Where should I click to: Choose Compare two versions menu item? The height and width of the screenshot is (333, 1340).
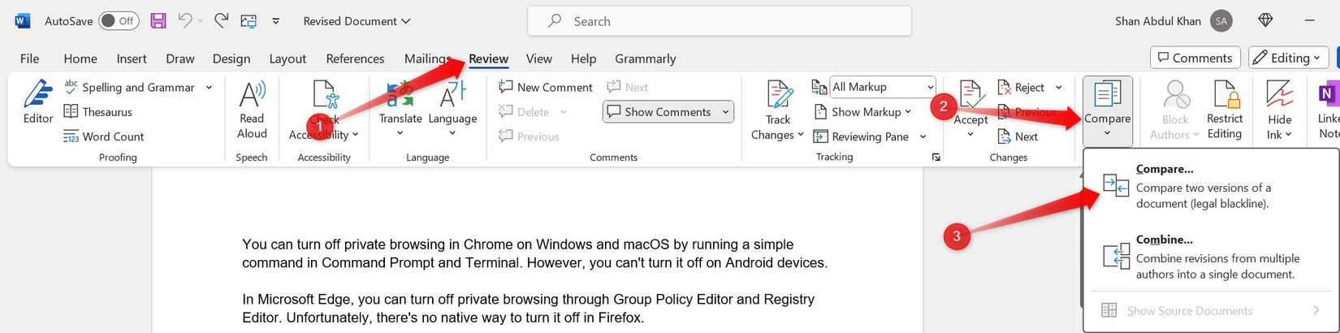point(1210,186)
